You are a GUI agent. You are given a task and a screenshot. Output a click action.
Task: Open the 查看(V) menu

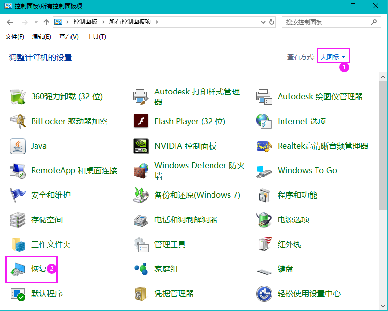[x=69, y=37]
